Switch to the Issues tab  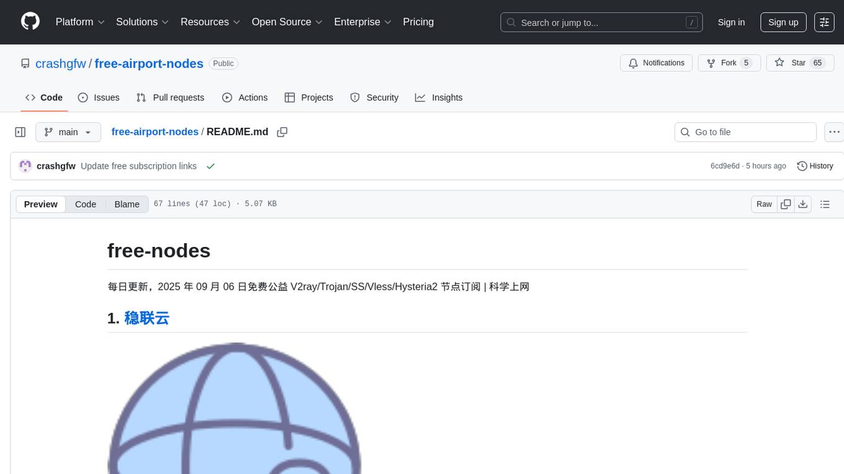tap(99, 97)
